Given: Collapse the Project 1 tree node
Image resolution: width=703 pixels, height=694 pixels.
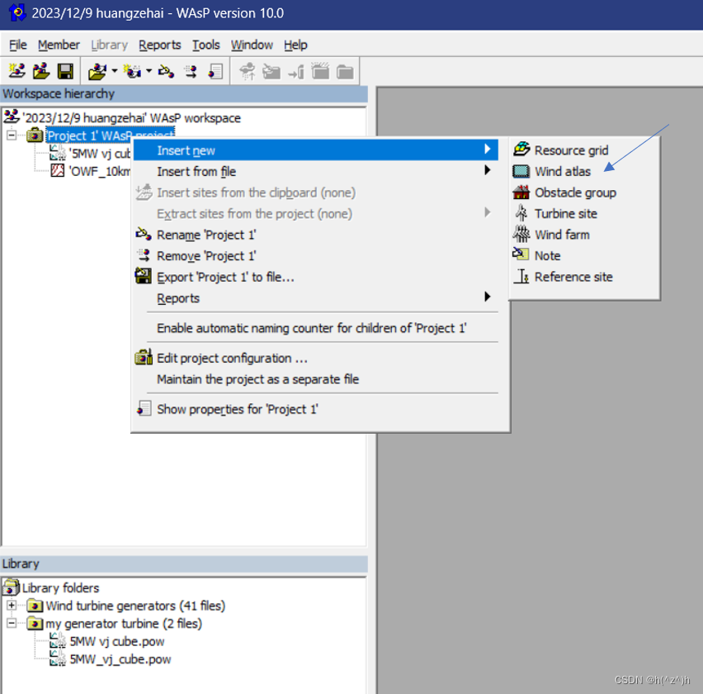Looking at the screenshot, I should [x=12, y=135].
